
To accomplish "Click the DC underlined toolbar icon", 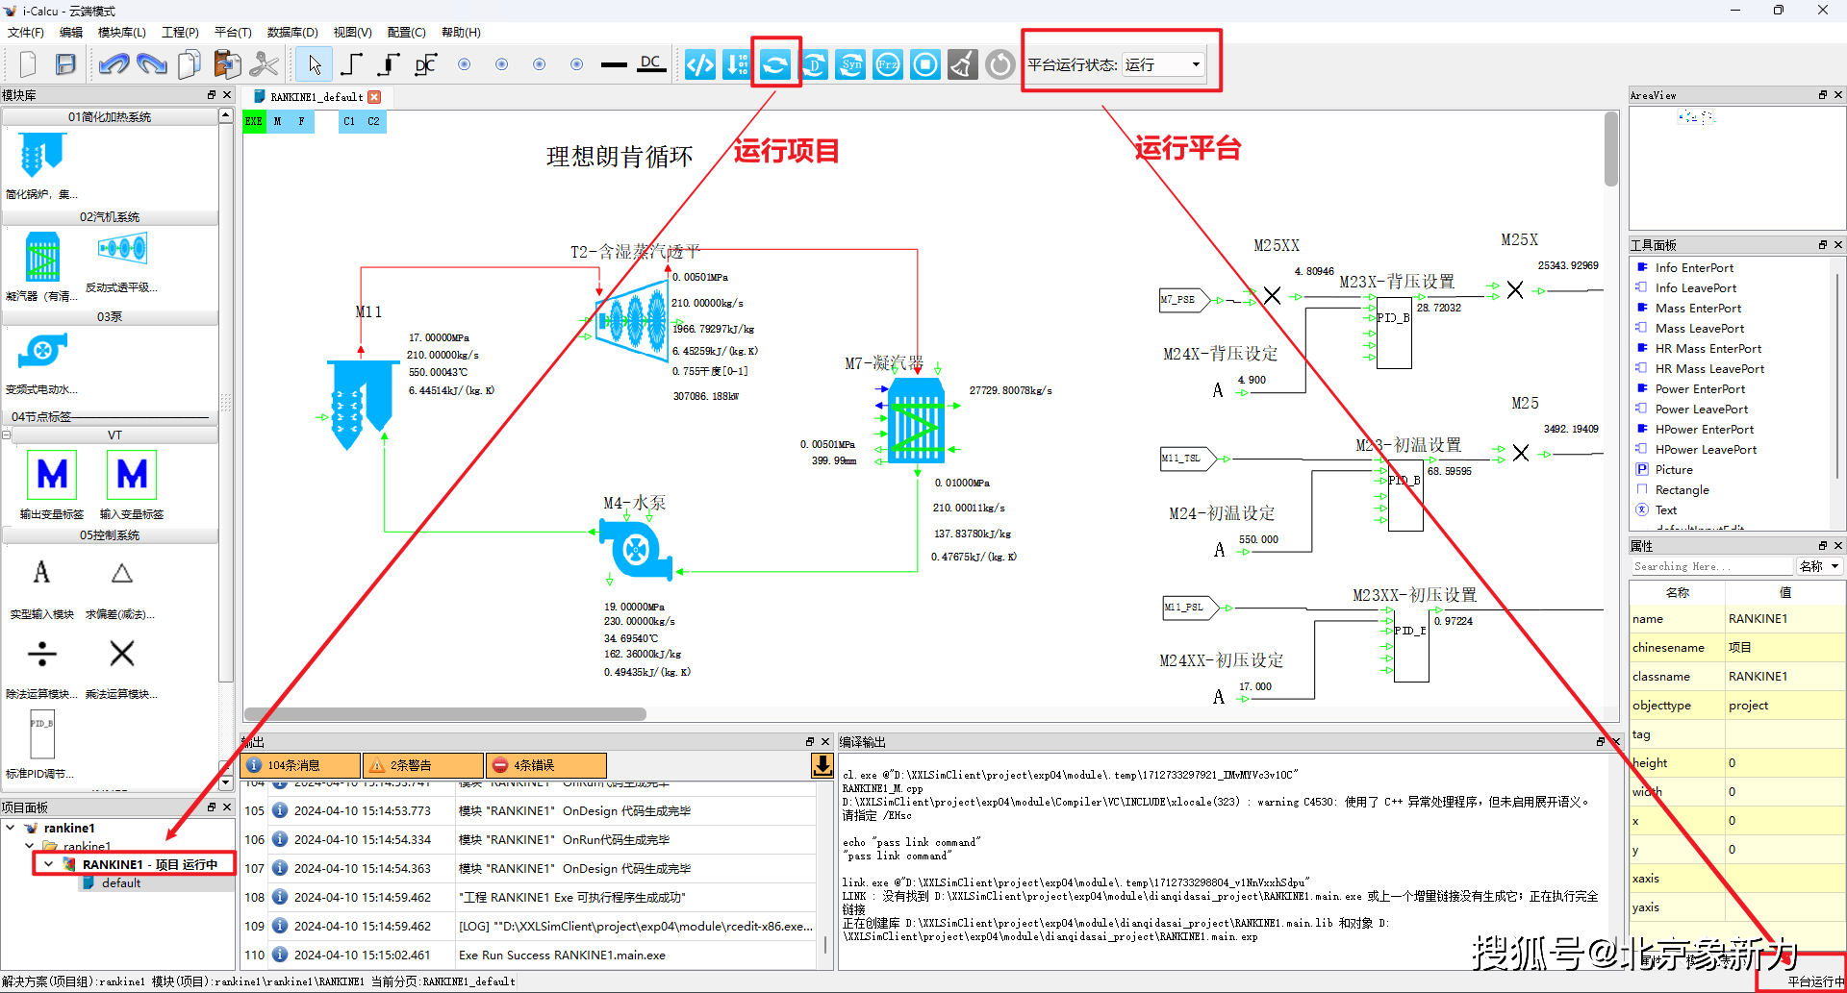I will point(651,64).
